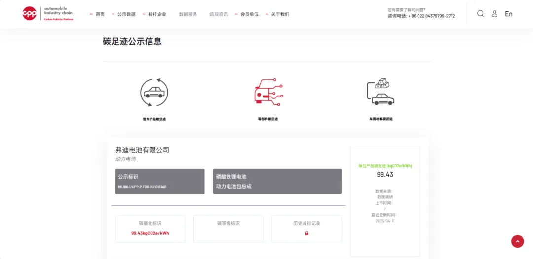
Task: Click the 数据调研 data source text
Action: (x=385, y=197)
